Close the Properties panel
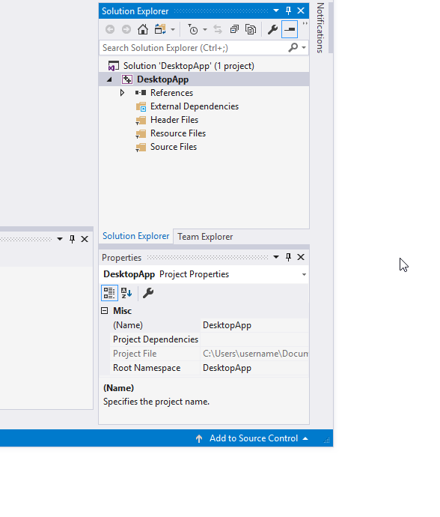This screenshot has width=440, height=517. (x=301, y=257)
